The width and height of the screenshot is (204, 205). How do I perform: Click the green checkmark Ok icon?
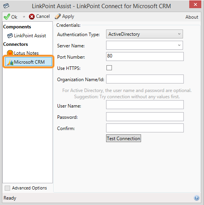tap(7, 17)
